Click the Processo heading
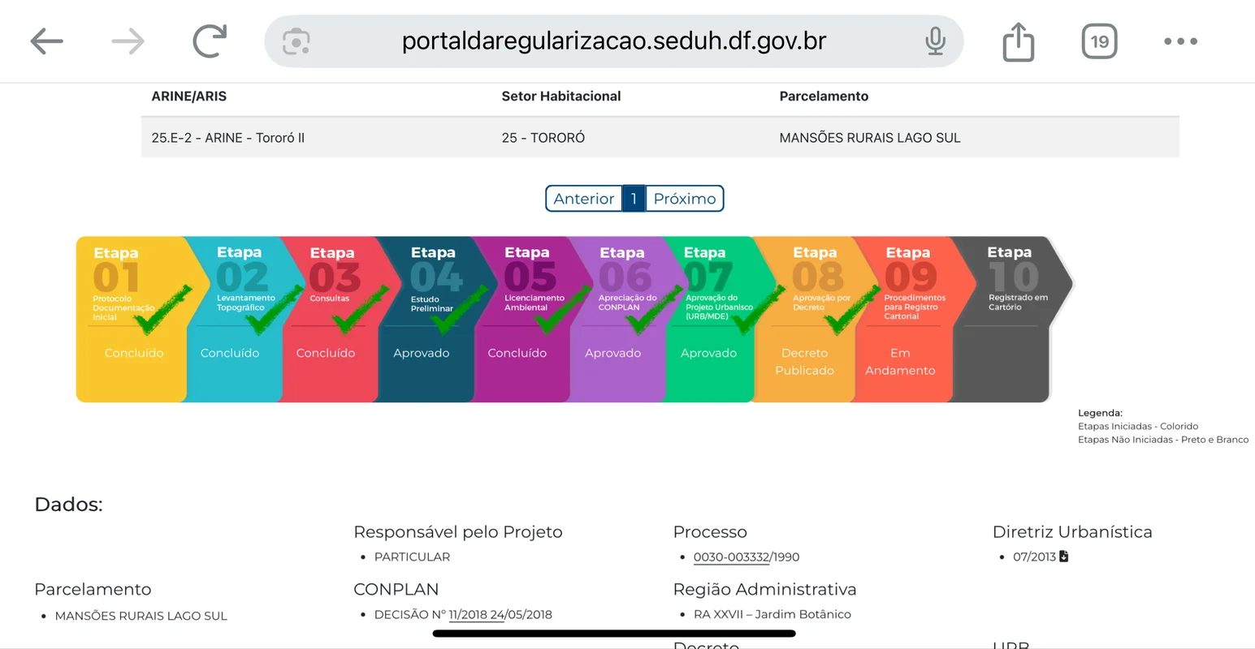This screenshot has width=1255, height=649. [710, 532]
